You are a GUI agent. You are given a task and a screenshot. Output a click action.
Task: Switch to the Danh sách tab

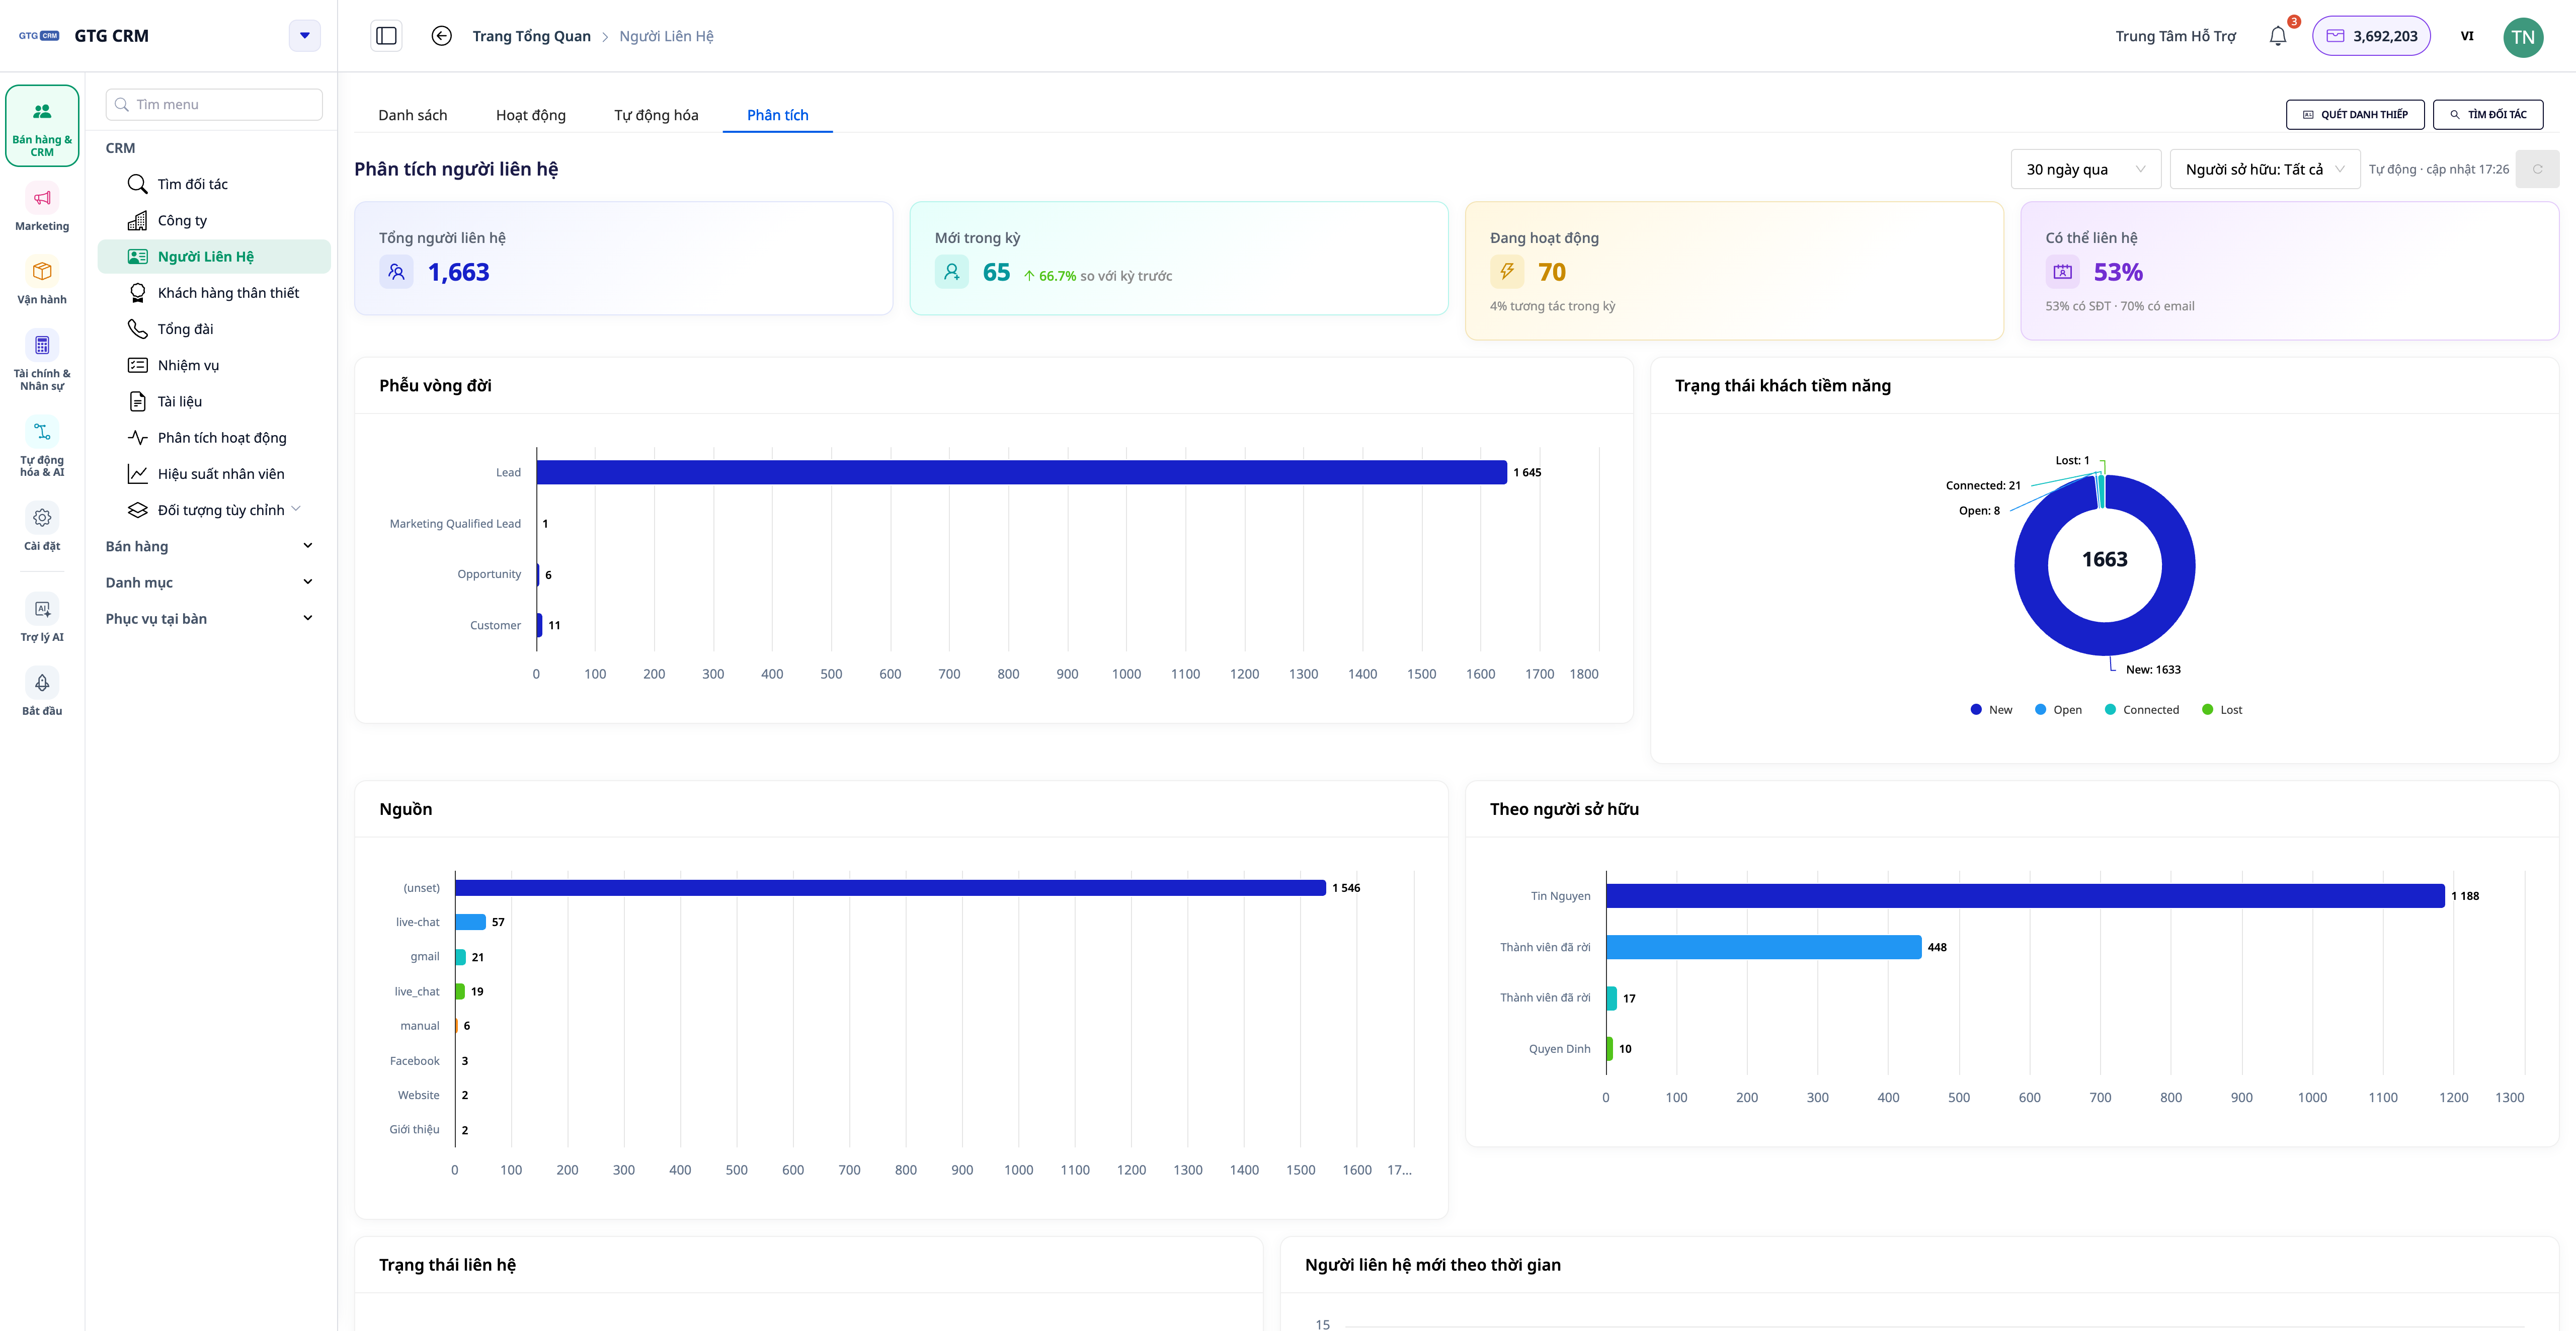click(x=412, y=115)
